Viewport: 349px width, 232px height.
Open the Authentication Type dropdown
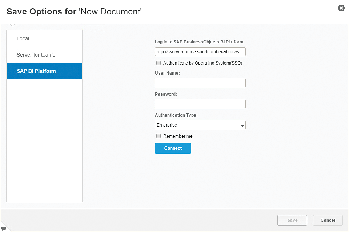coord(200,125)
